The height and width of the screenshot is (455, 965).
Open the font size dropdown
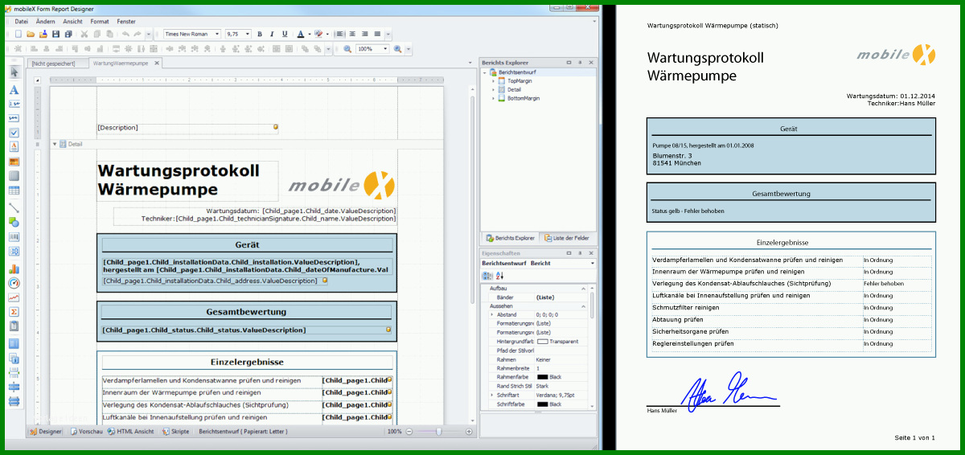coord(247,34)
